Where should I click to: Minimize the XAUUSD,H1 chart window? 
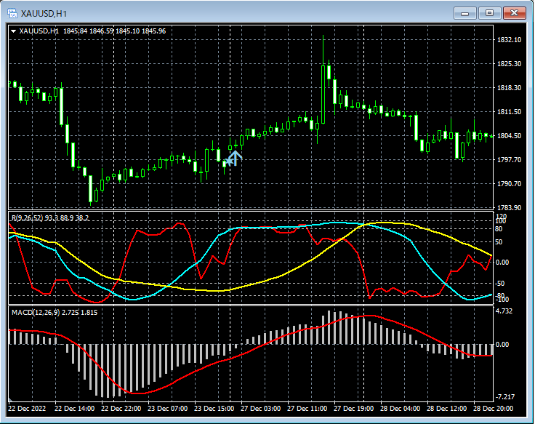464,13
